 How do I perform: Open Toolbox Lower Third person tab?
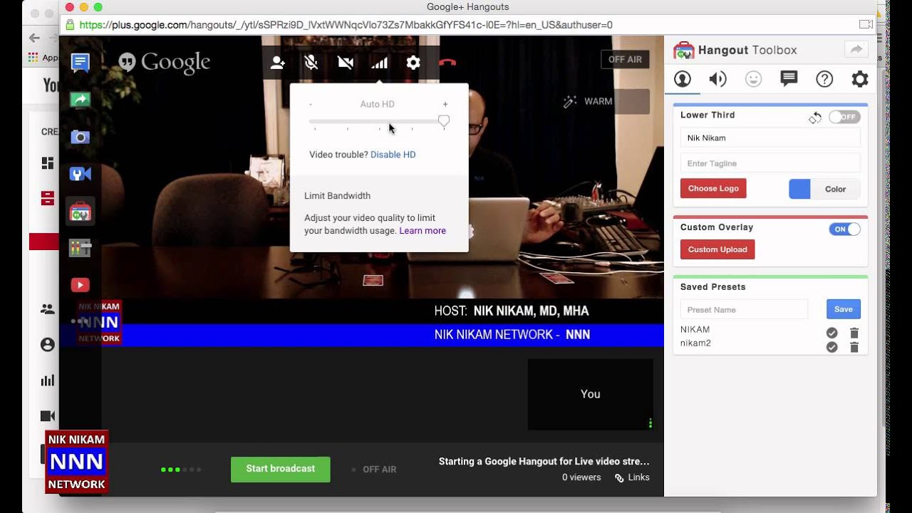point(683,79)
